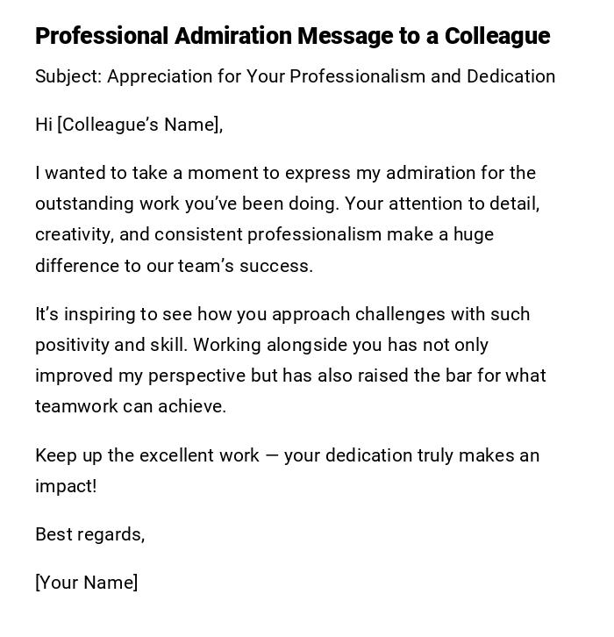Click the title 'Professional Admiration Message to a Colleague'
The width and height of the screenshot is (614, 637).
[292, 36]
